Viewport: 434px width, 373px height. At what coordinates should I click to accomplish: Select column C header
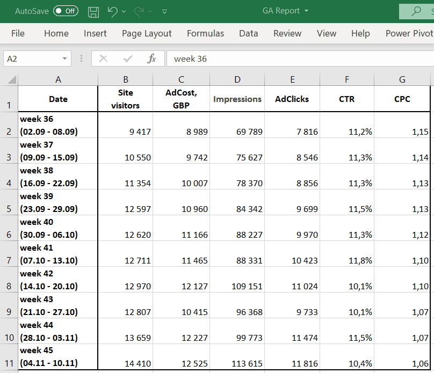coord(182,79)
